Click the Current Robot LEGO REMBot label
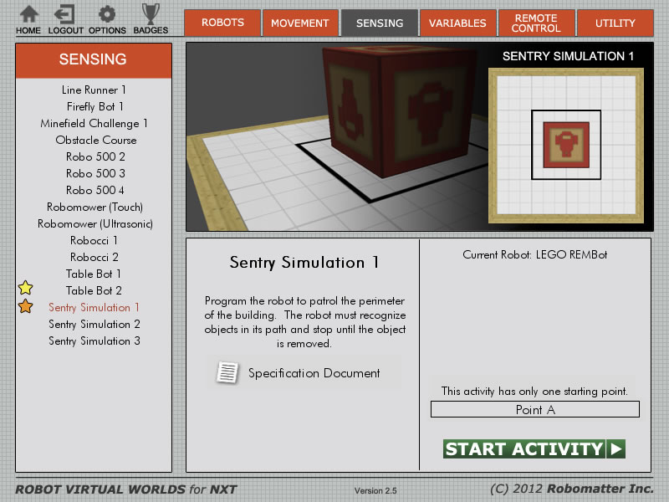Viewport: 669px width, 502px height. pos(534,255)
